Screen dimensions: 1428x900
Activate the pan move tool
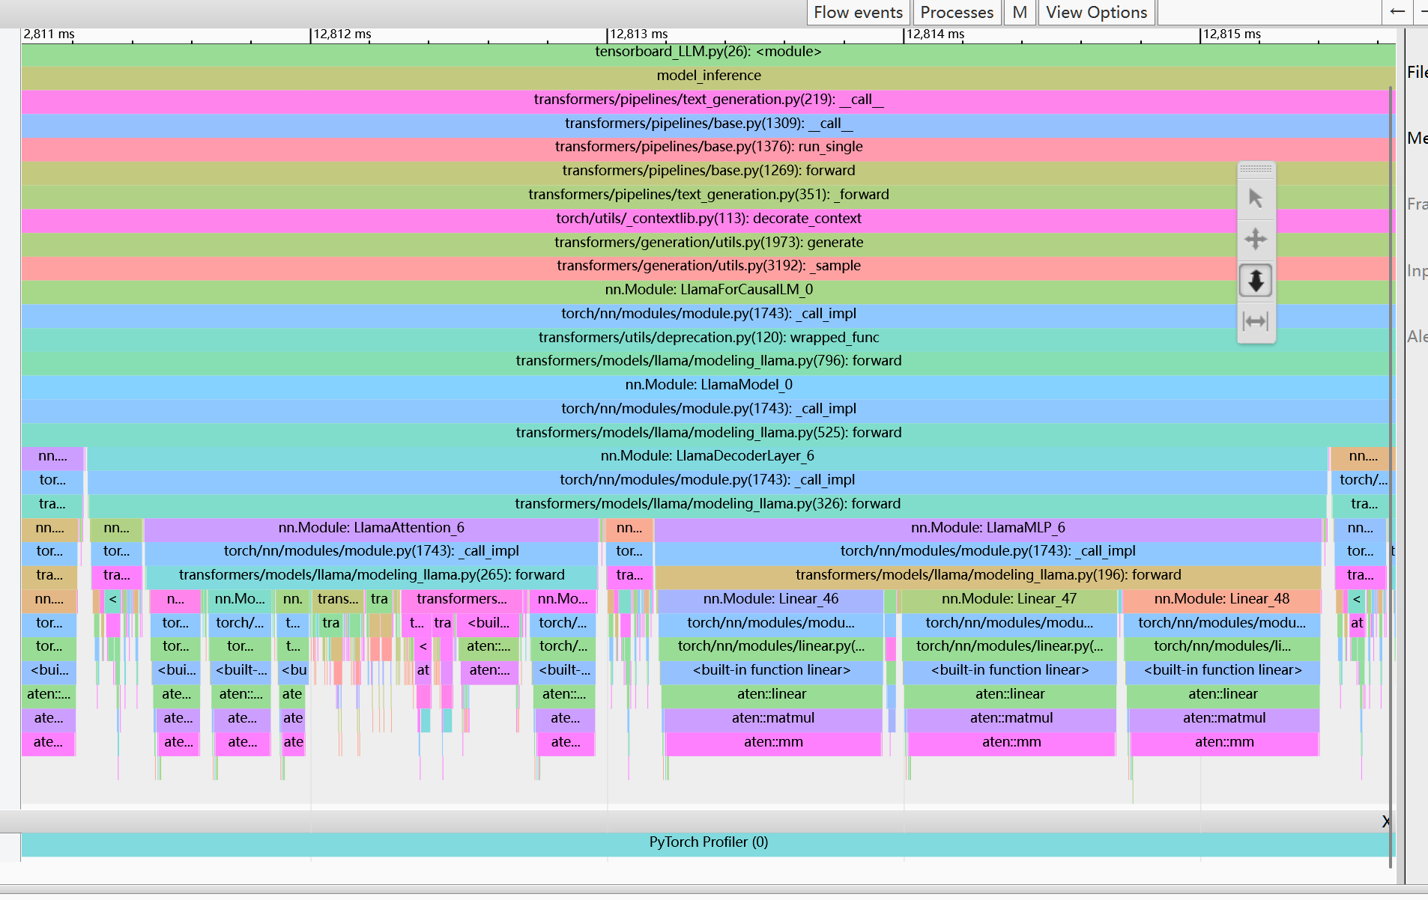pyautogui.click(x=1256, y=240)
